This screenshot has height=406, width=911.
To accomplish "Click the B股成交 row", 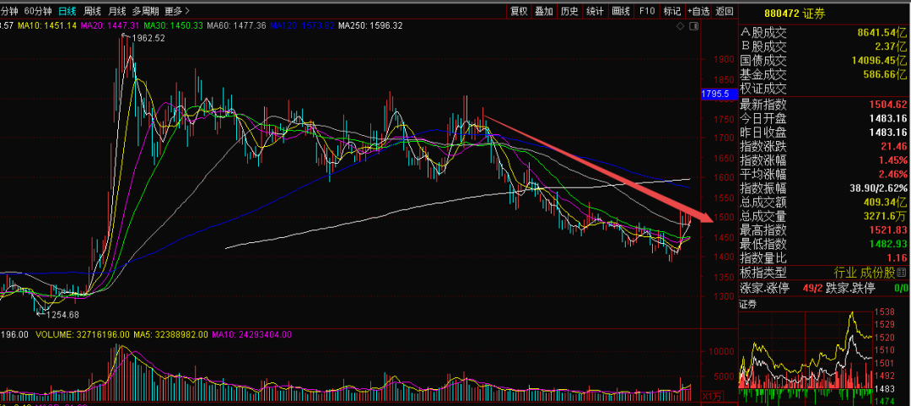I will click(x=824, y=46).
